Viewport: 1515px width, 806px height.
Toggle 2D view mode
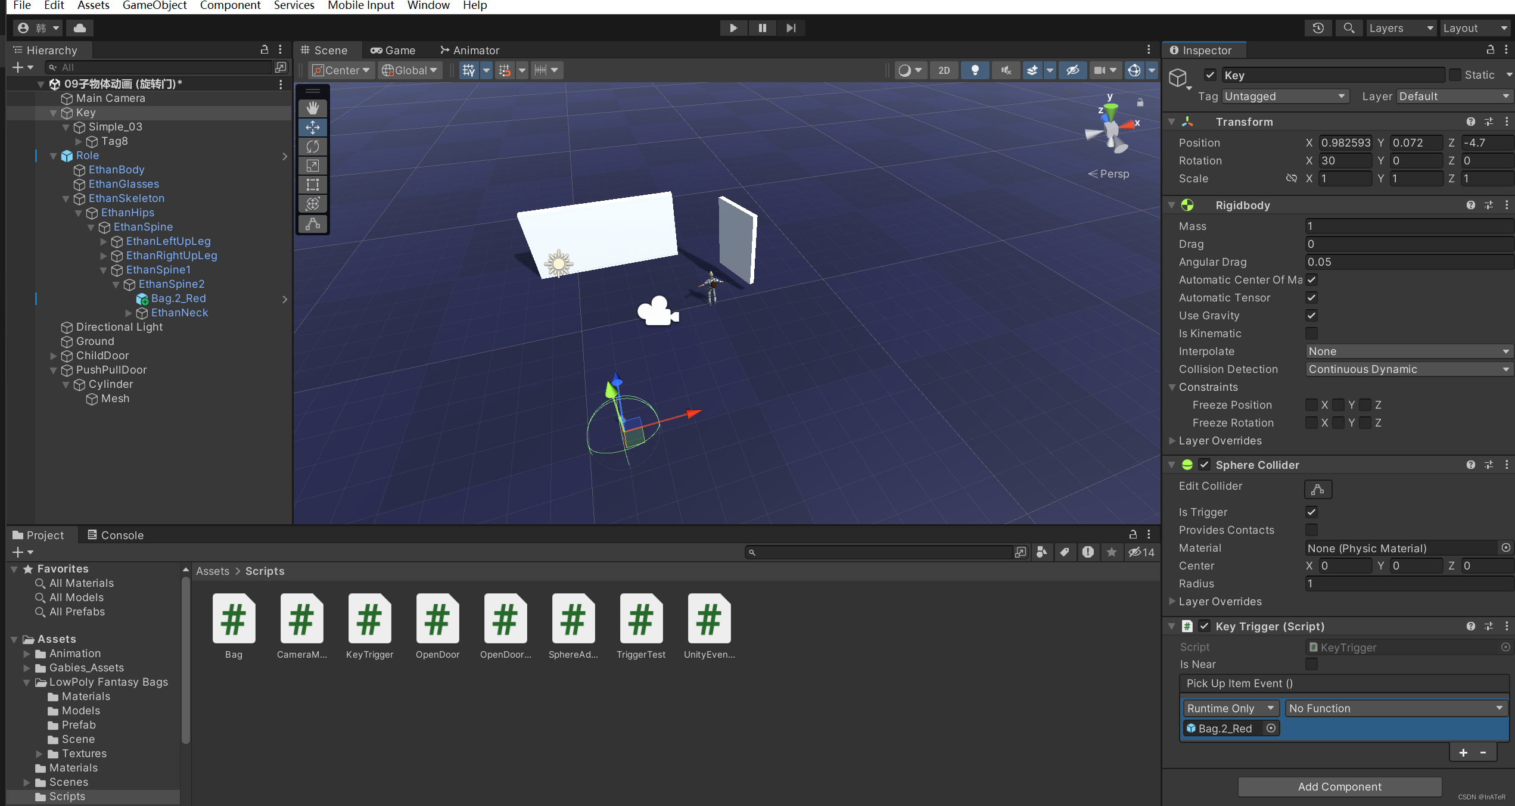tap(944, 70)
